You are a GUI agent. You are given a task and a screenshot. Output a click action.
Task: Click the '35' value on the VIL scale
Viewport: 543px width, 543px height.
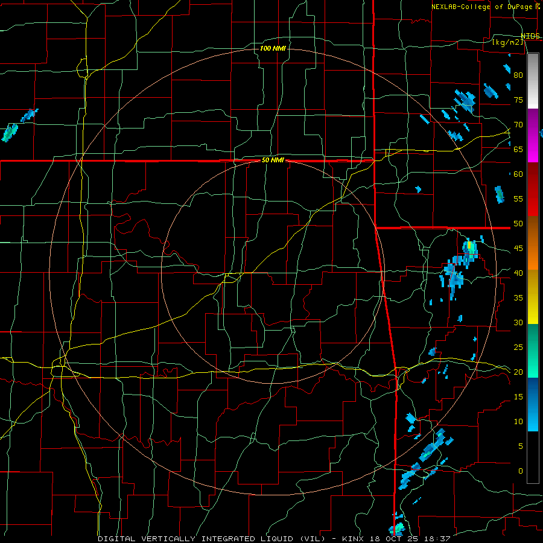(x=518, y=298)
